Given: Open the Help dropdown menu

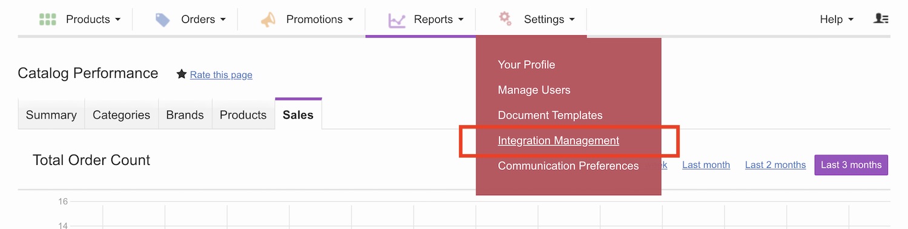Looking at the screenshot, I should pyautogui.click(x=837, y=19).
